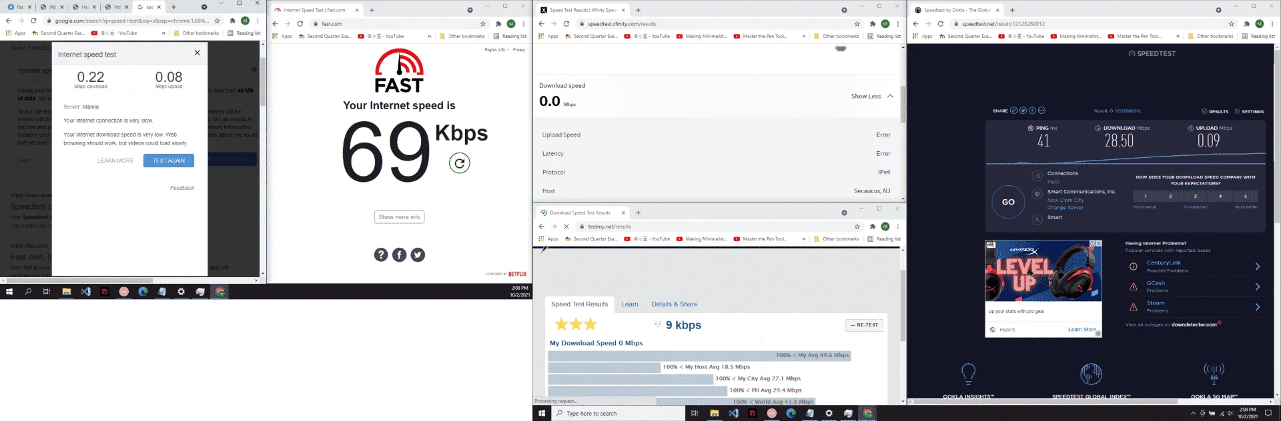
Task: Open Speedtest Global Index globe icon
Action: click(x=1091, y=374)
